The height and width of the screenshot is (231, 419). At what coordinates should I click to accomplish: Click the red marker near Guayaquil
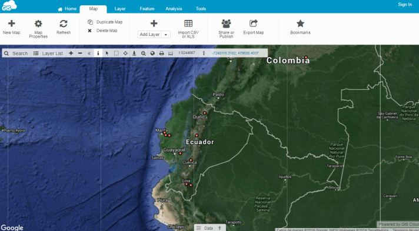tap(180, 153)
